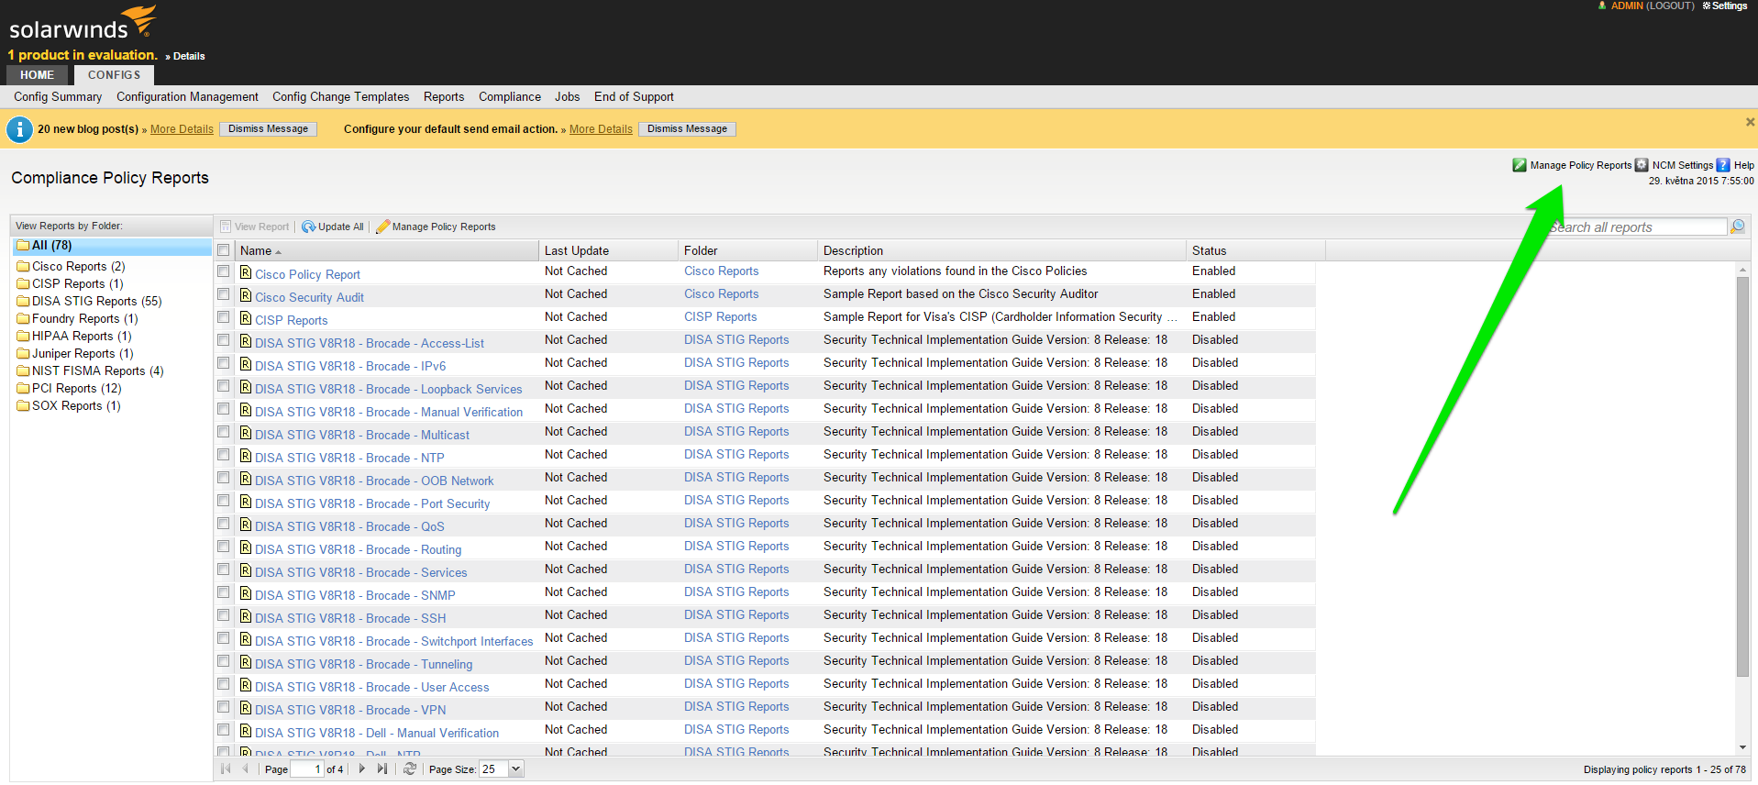The image size is (1758, 785).
Task: Click the Update All toolbar button
Action: point(333,227)
